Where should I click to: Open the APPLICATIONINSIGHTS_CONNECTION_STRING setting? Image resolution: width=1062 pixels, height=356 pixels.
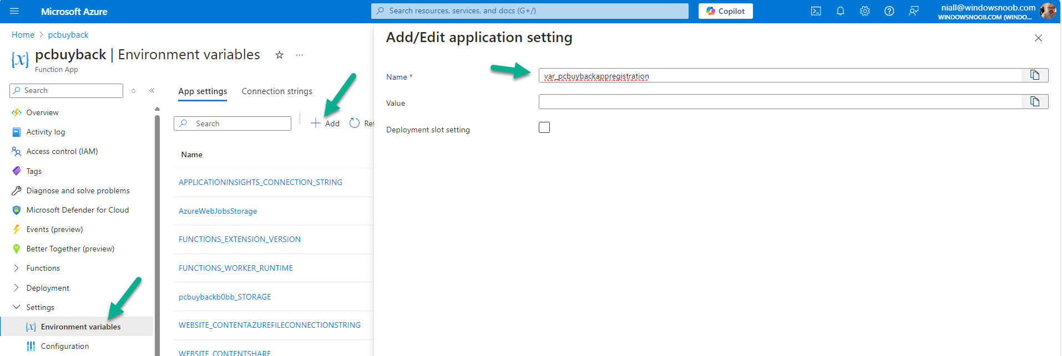pos(260,182)
